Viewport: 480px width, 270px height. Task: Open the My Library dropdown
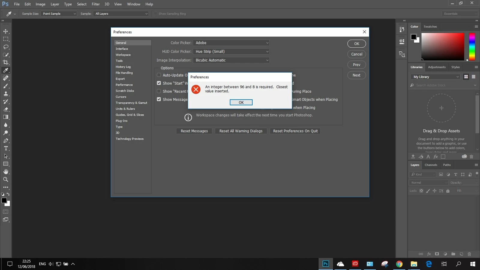point(435,77)
